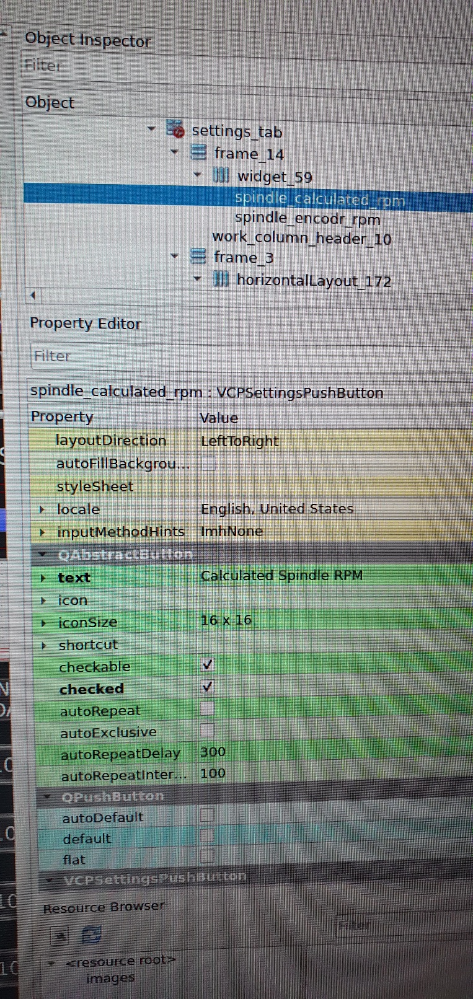Select frame_14 tree item label

pos(249,153)
